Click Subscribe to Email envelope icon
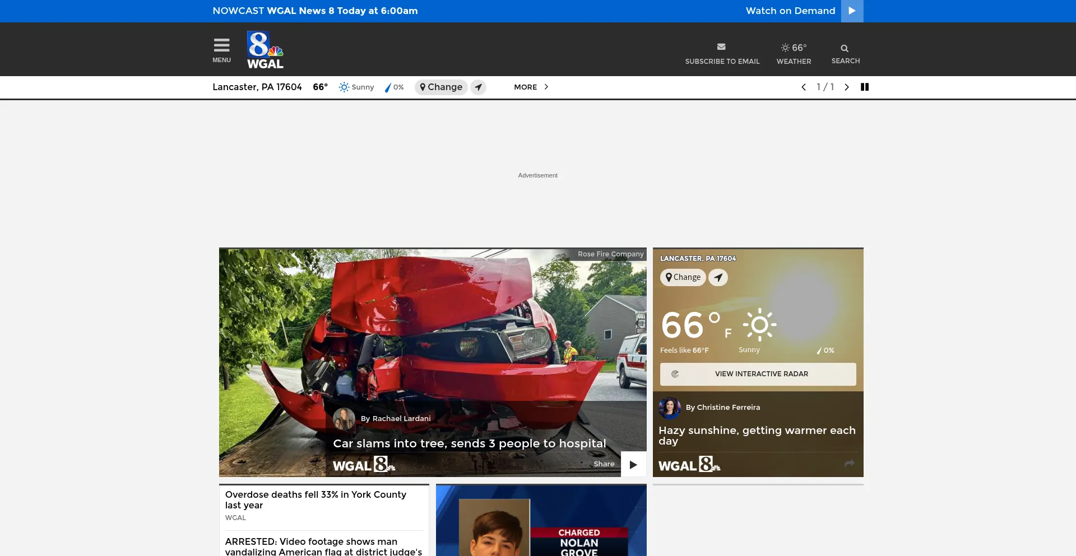Image resolution: width=1076 pixels, height=556 pixels. tap(721, 47)
